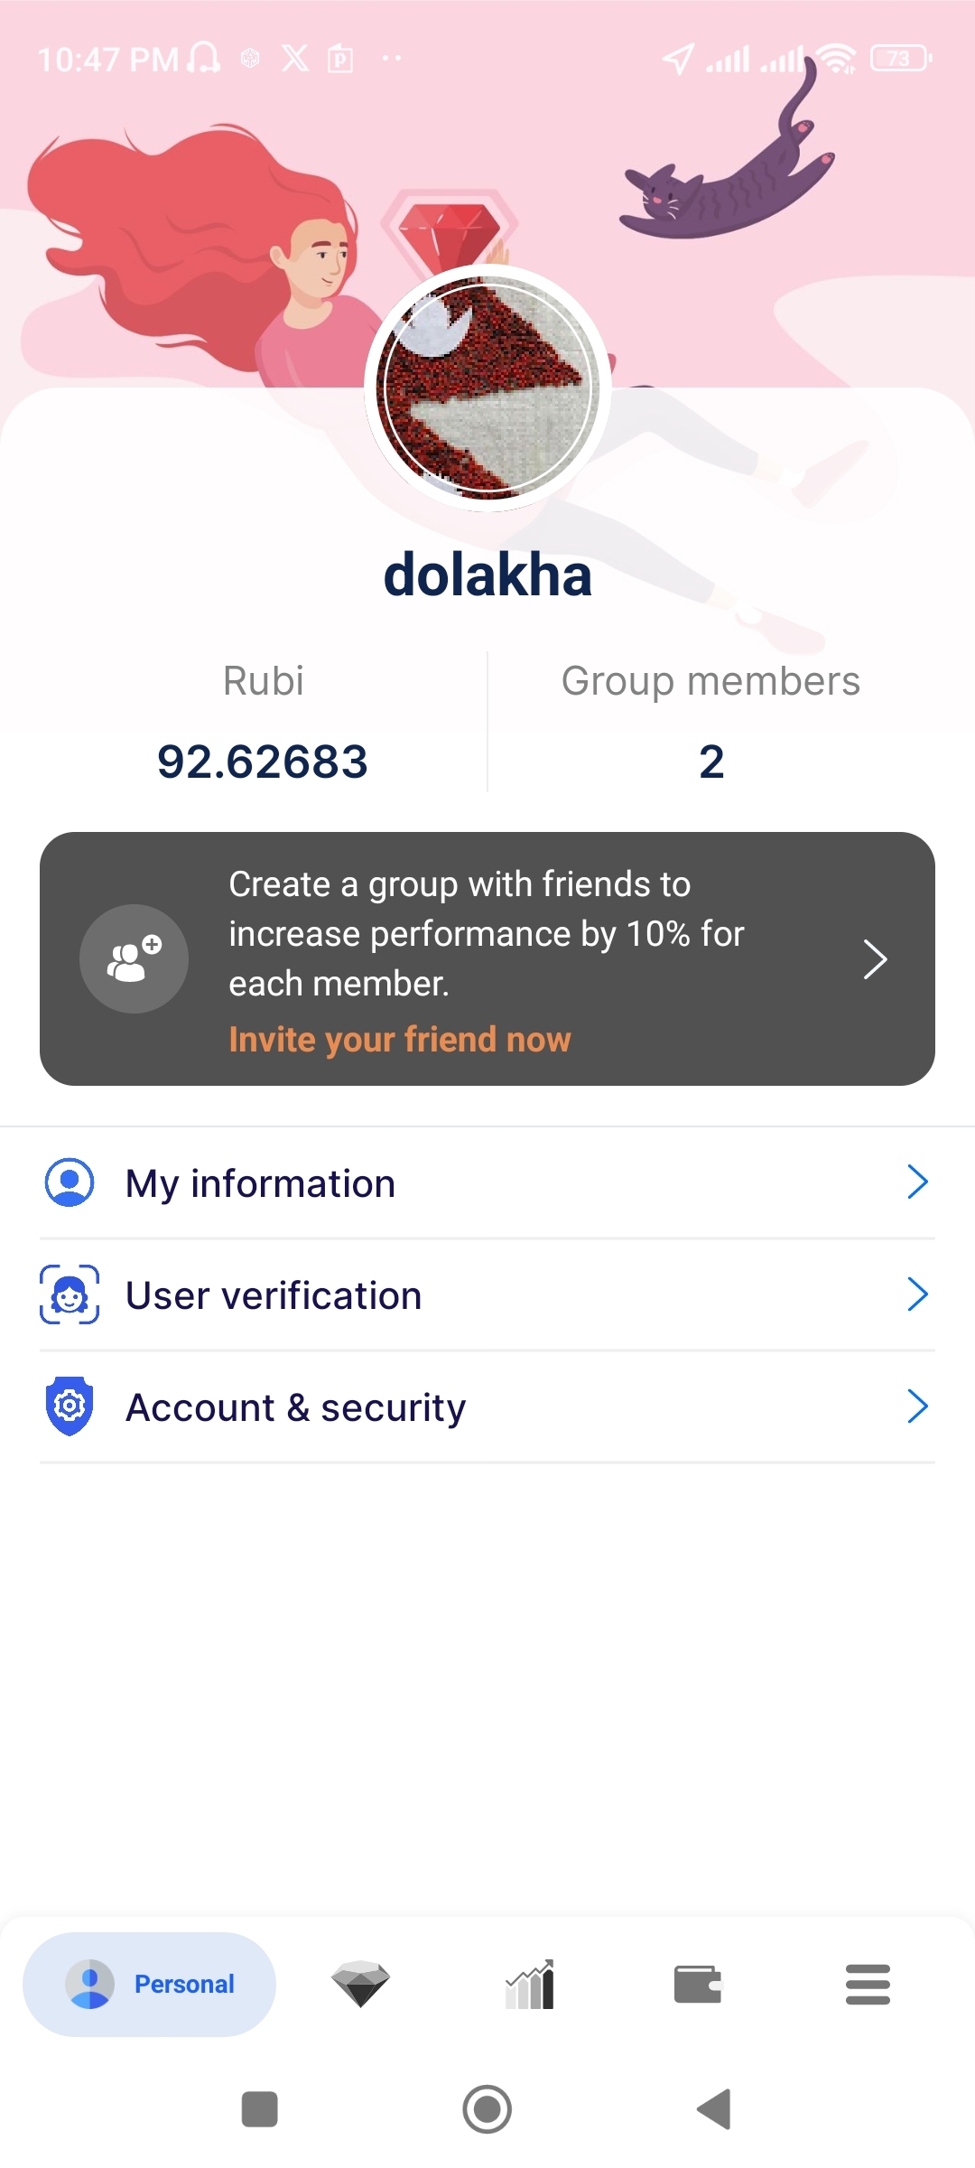Expand User verification chevron arrow

(917, 1294)
